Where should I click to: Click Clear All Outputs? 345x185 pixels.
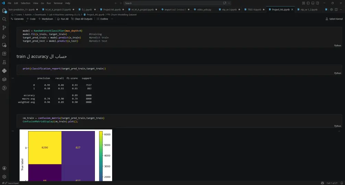coord(82,19)
